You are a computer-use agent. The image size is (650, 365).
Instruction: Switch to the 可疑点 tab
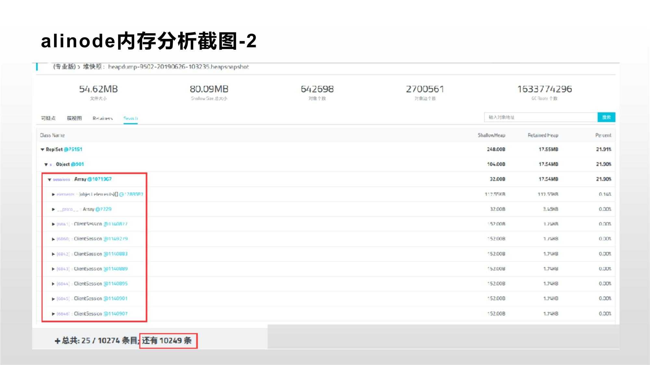pos(48,118)
